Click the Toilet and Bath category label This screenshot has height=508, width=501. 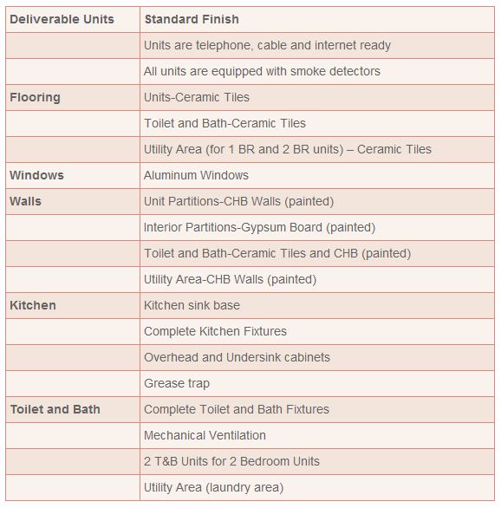[x=55, y=409]
